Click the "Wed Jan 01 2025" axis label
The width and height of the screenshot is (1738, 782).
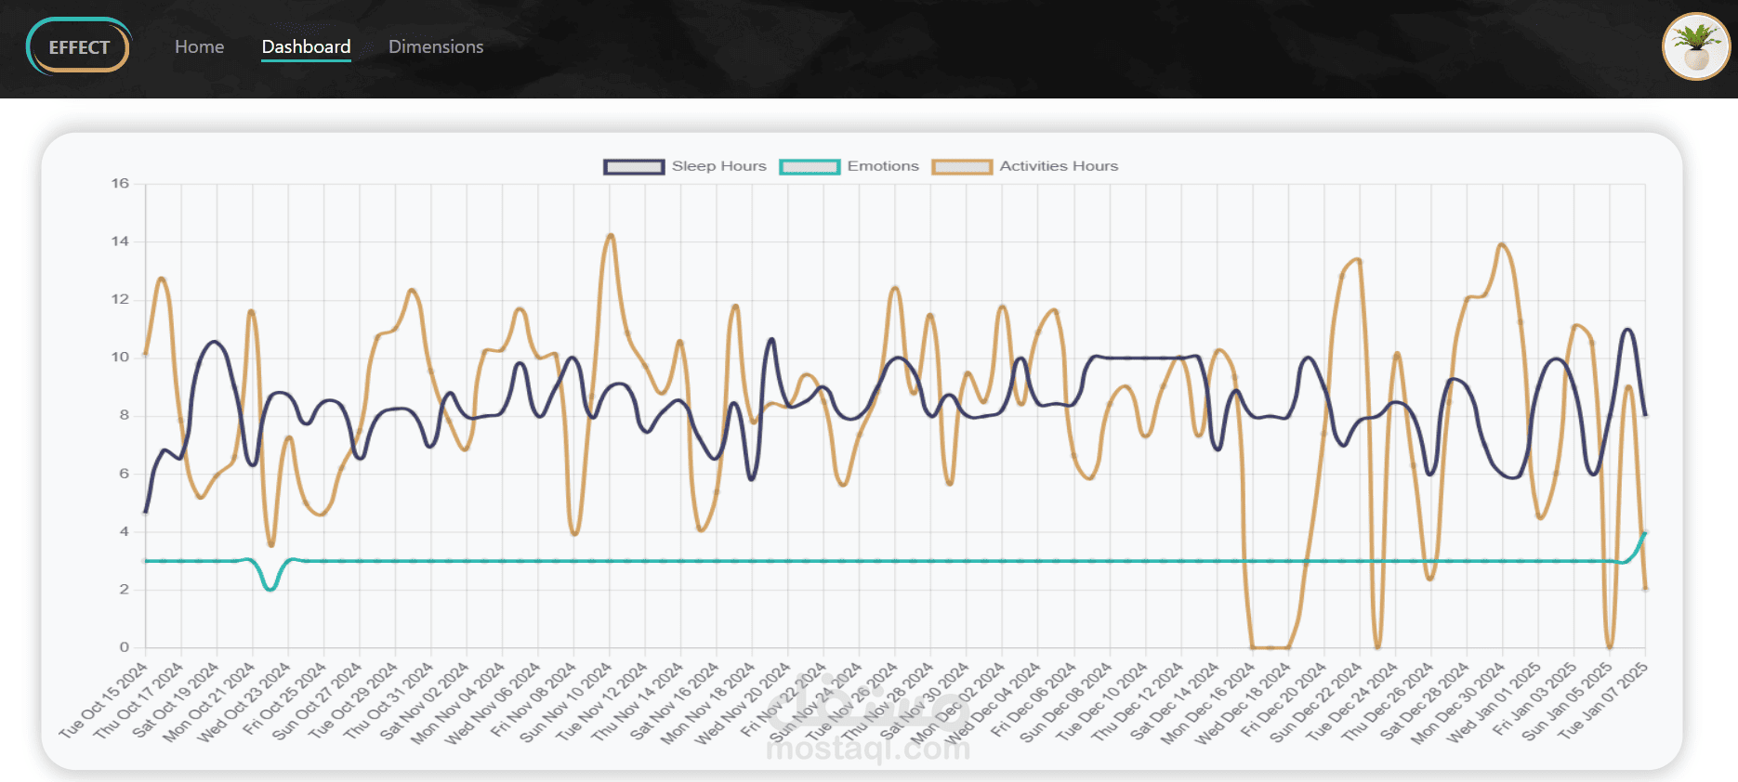click(x=1497, y=699)
